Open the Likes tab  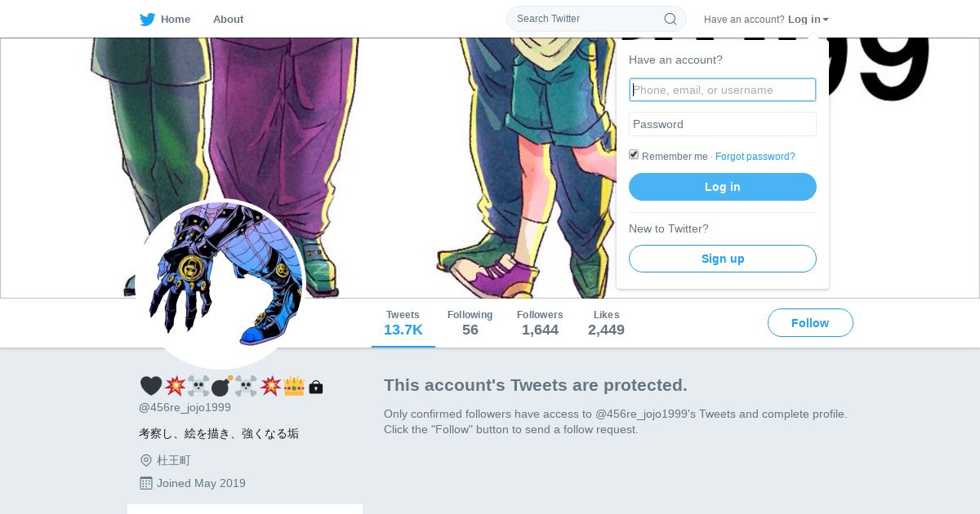606,323
